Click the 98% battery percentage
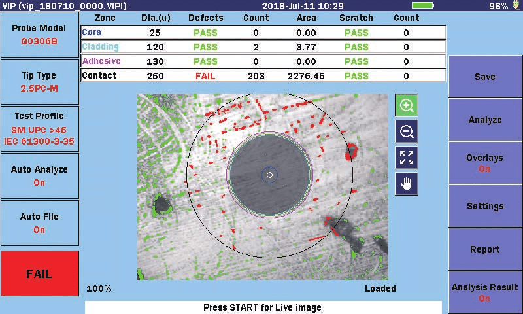This screenshot has width=523, height=314. (499, 6)
